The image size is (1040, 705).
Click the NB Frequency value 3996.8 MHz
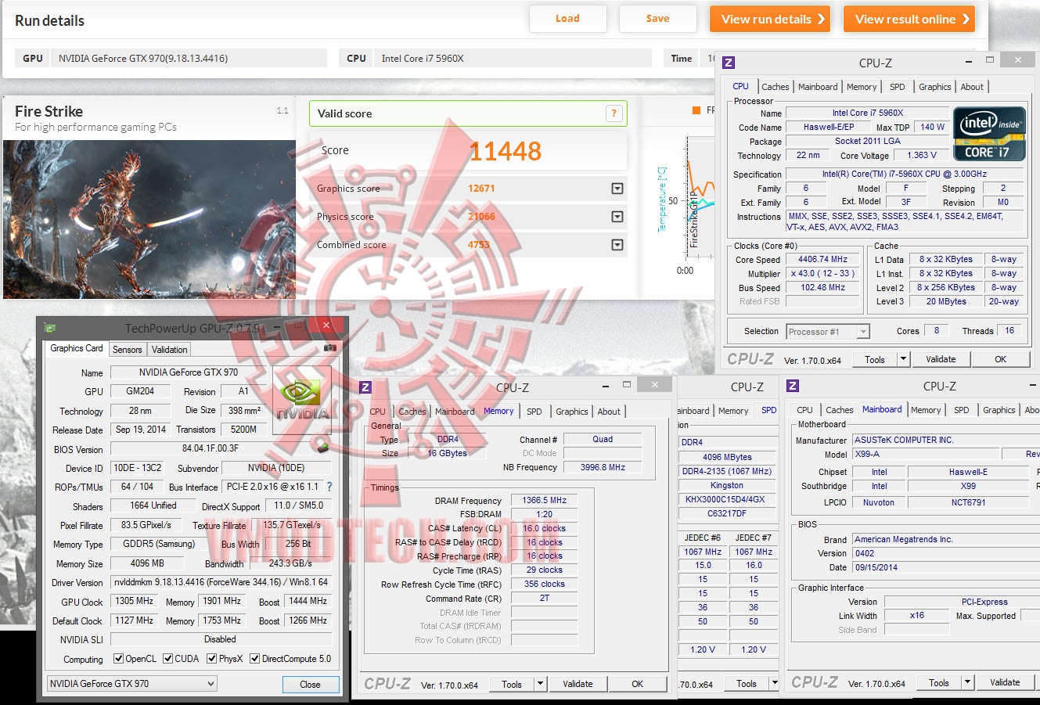point(603,467)
